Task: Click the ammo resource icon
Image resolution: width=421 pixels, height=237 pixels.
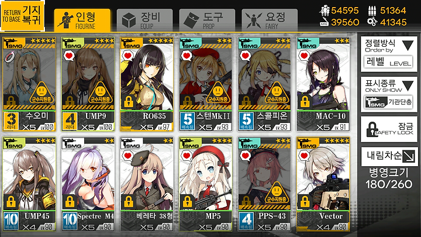Action: 372,10
